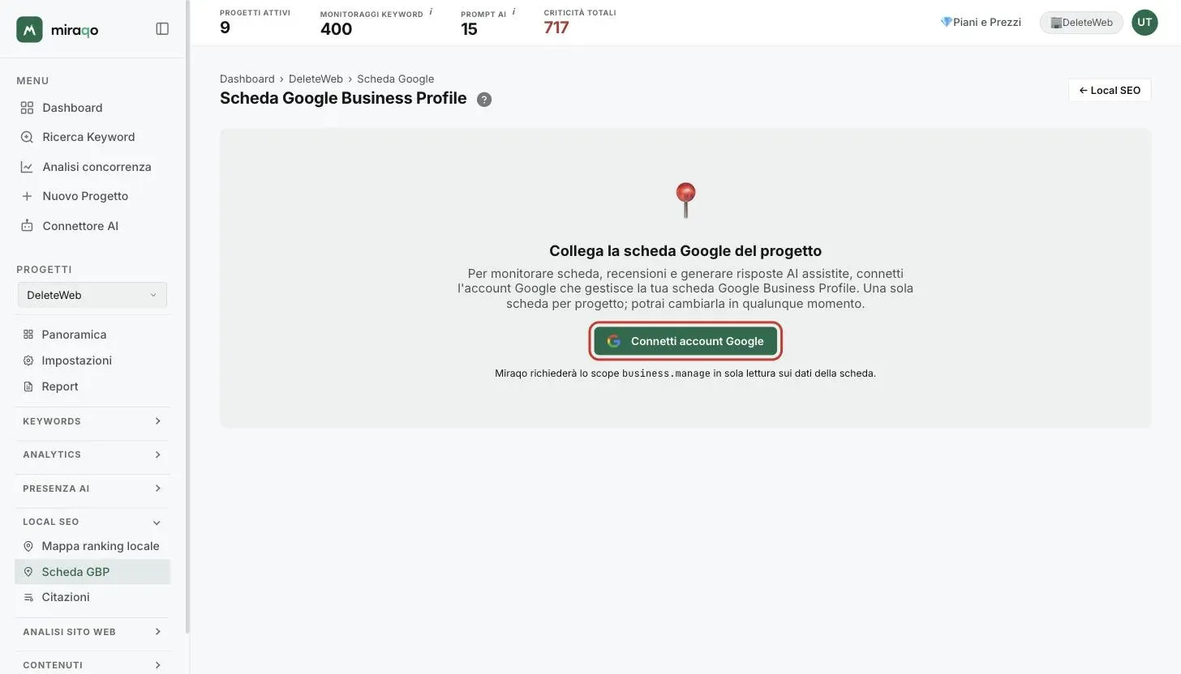
Task: Click the miraqo logo icon
Action: tap(29, 29)
